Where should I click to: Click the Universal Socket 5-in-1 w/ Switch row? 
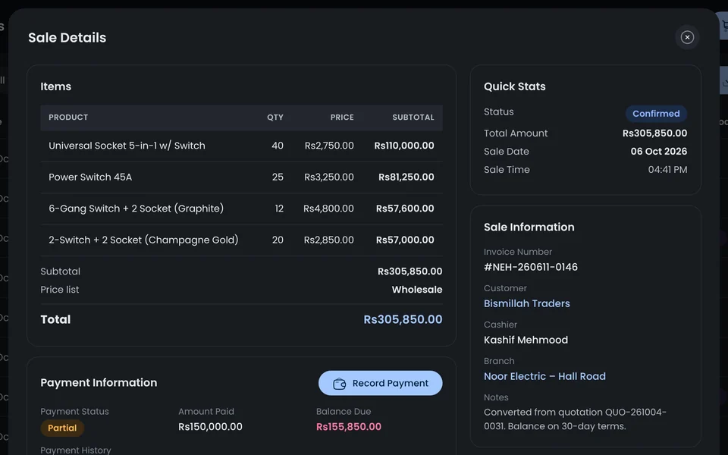click(241, 146)
